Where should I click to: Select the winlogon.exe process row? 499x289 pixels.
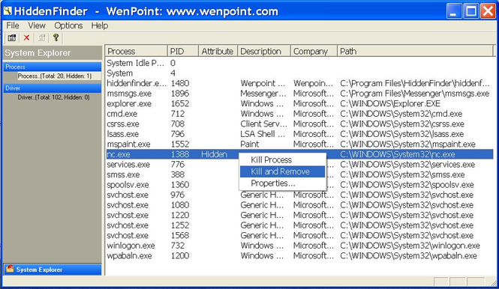coord(299,246)
